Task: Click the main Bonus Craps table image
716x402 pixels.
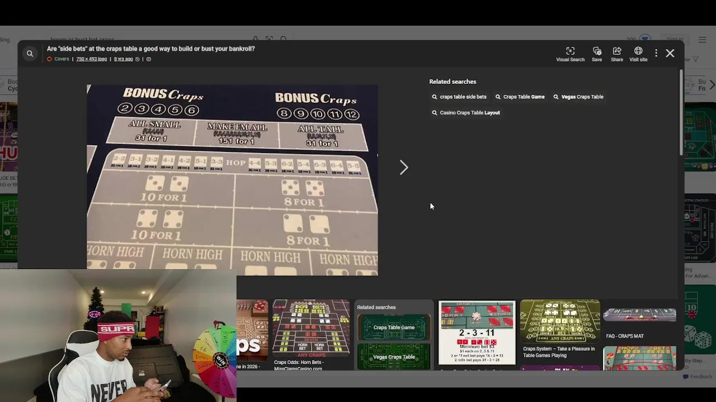Action: click(x=232, y=180)
